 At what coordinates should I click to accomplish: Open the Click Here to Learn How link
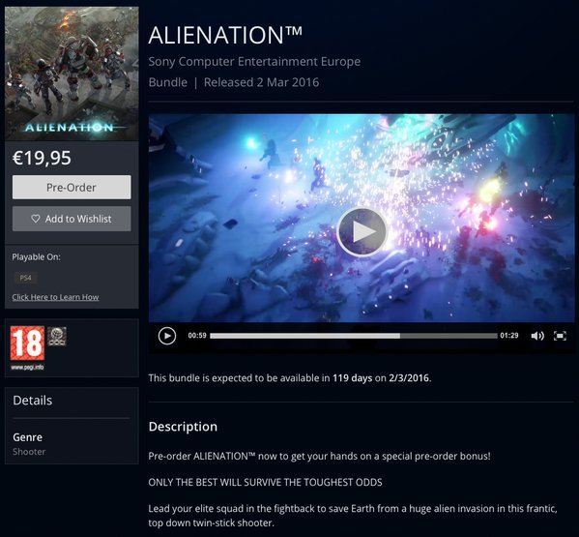point(55,297)
